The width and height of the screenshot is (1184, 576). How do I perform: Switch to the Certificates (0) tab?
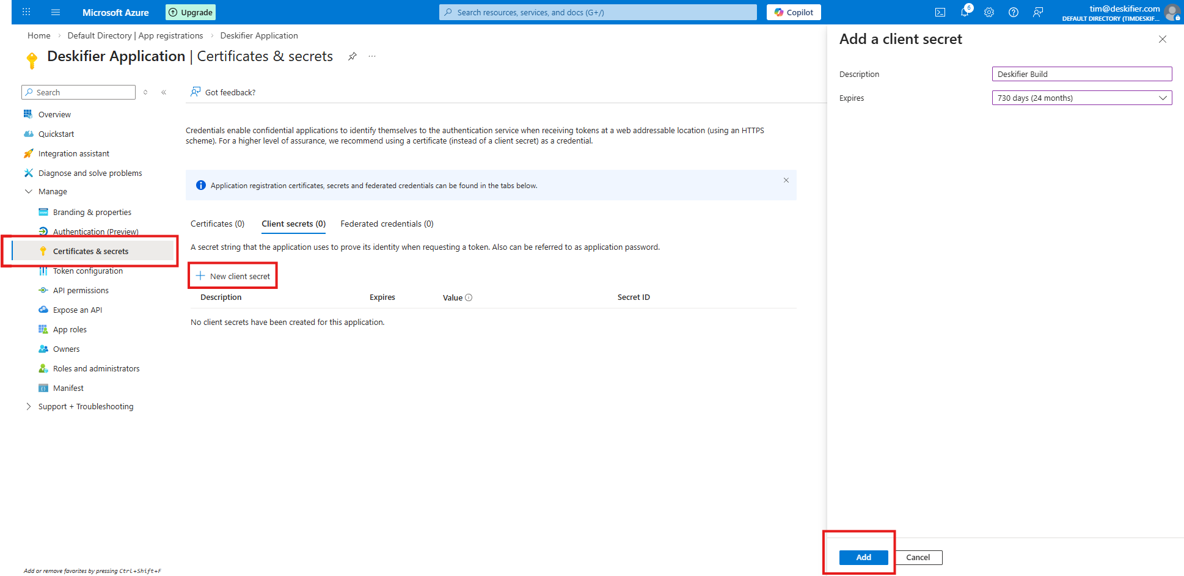click(x=217, y=224)
